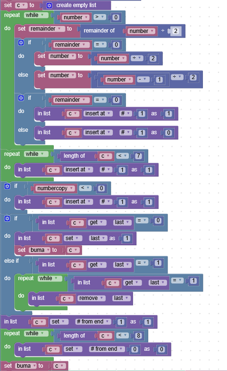
Task: Open 'number' dropdown inside 'remainder of' block
Action: click(142, 31)
